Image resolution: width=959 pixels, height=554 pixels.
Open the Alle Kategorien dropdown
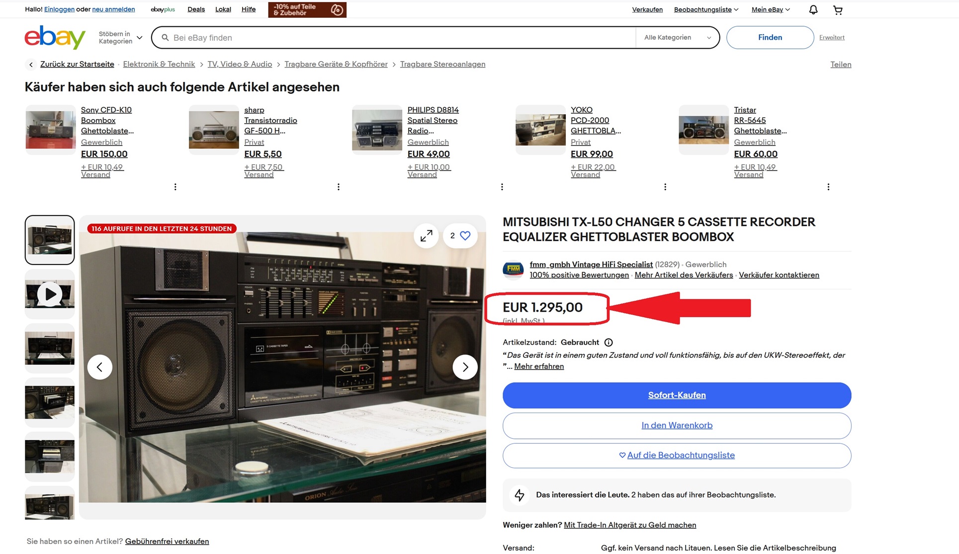pyautogui.click(x=677, y=38)
